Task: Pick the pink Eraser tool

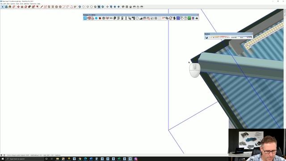Action: click(x=14, y=7)
